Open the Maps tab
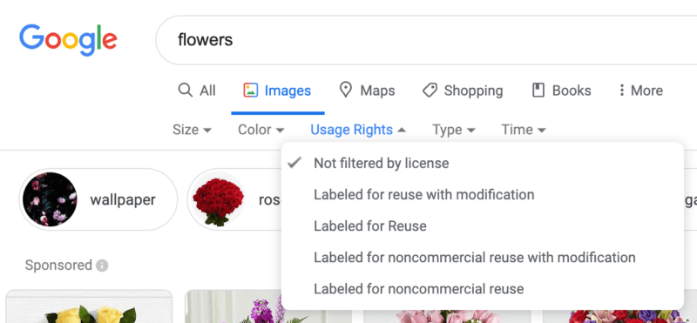 click(367, 91)
